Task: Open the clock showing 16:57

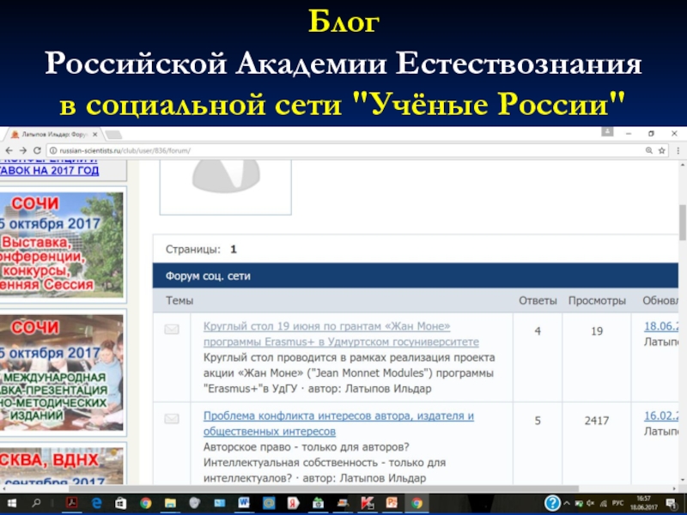Action: coord(643,503)
